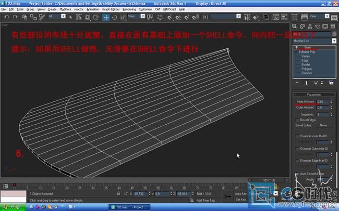The height and width of the screenshot is (211, 339).
Task: Enable the Bevel Edges checkbox
Action: pos(297,120)
